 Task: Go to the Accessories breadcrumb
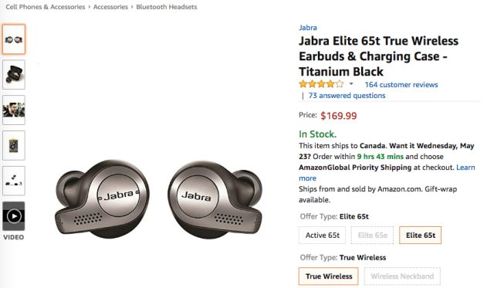(x=110, y=7)
